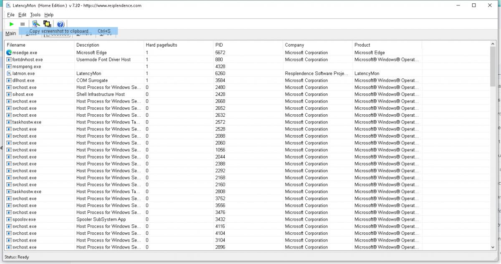
Task: Open the File menu
Action: pyautogui.click(x=11, y=15)
